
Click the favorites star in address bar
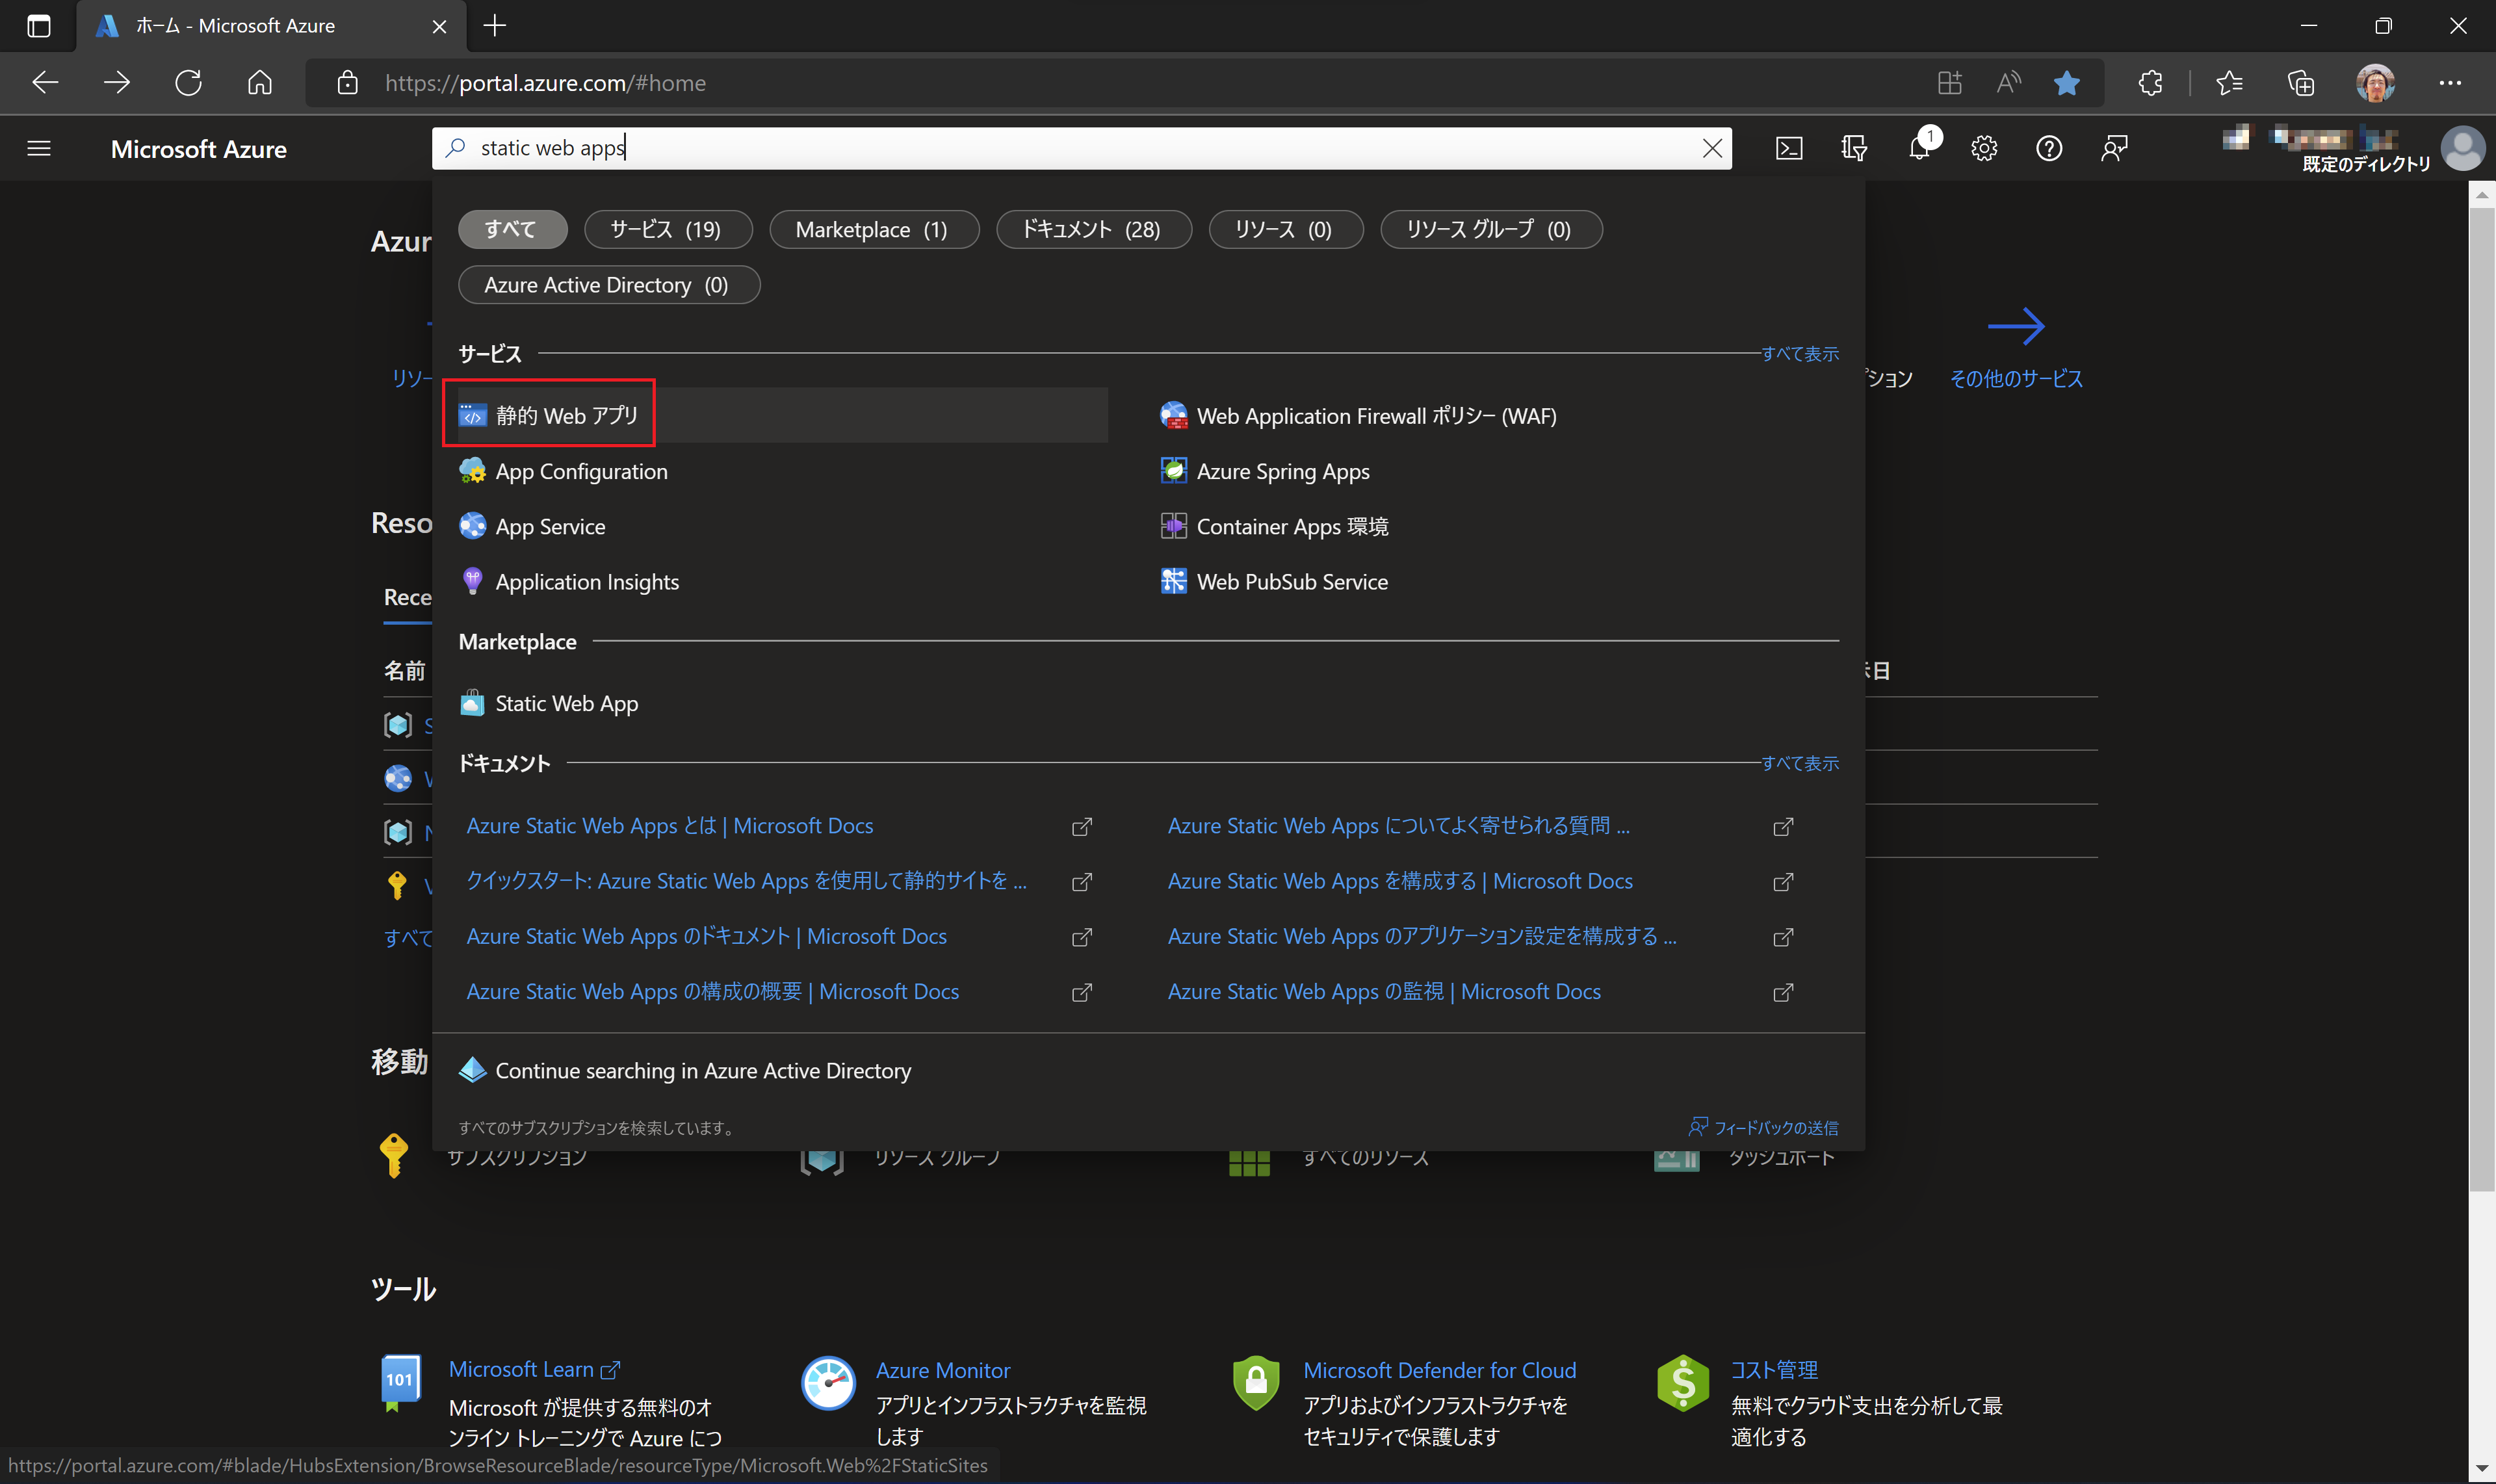[2066, 82]
